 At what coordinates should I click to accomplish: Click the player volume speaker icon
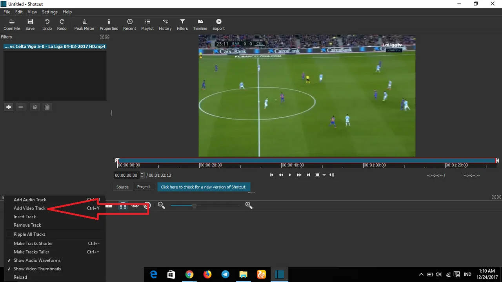331,175
